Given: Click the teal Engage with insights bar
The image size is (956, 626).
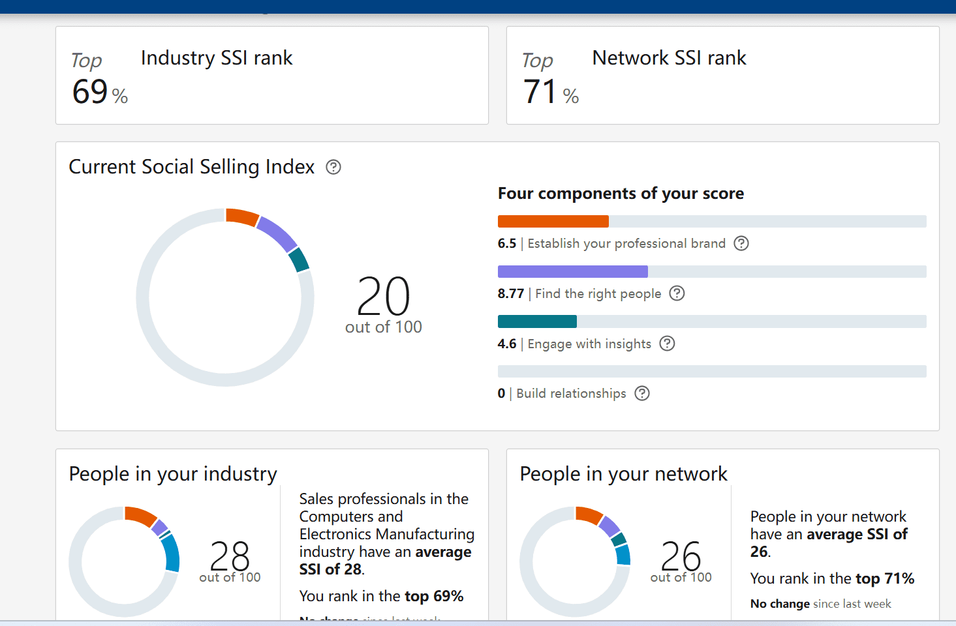Looking at the screenshot, I should [x=537, y=321].
